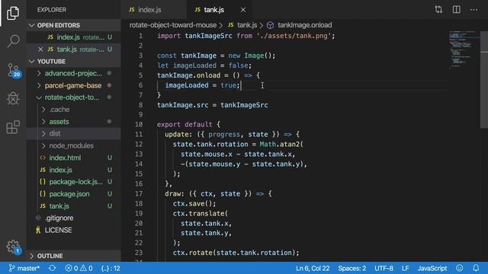Expand the advanced-projec... folder

[x=73, y=73]
